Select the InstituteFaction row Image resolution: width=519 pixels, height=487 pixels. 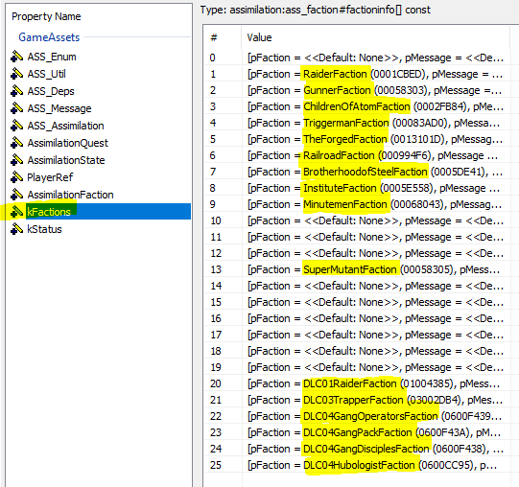(x=357, y=188)
